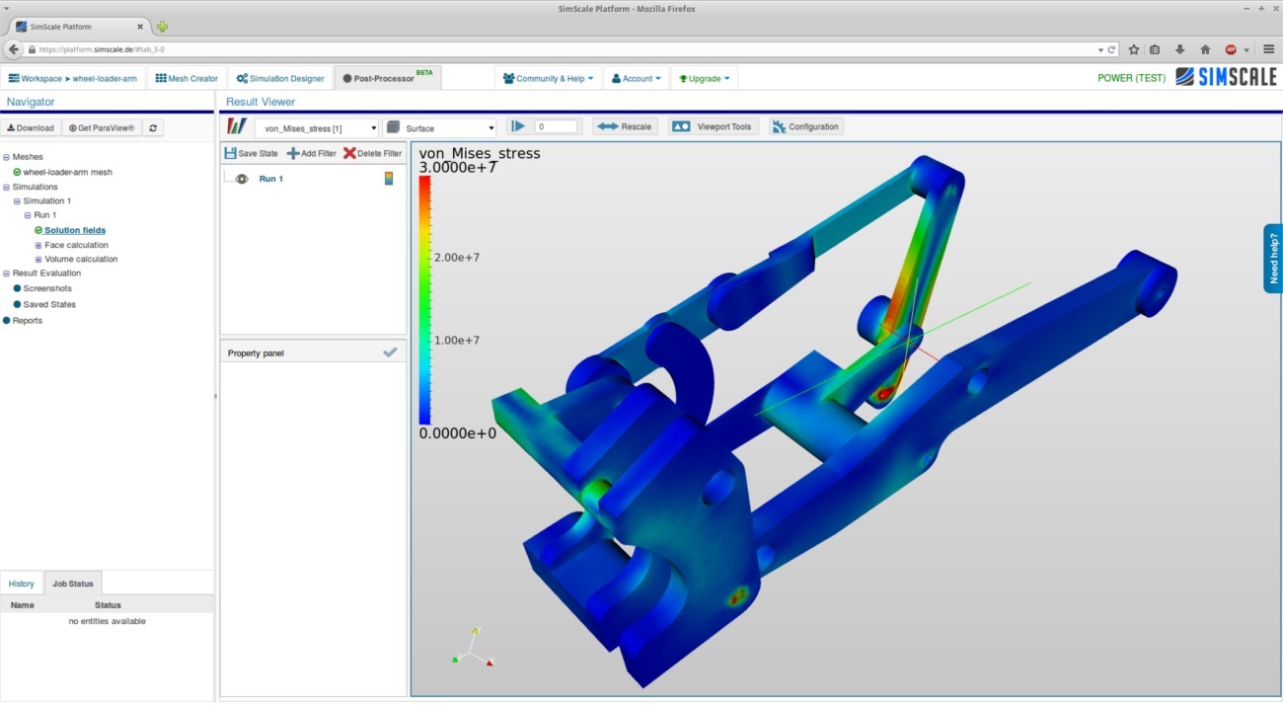Click the Run 1 color legend icon
1283x705 pixels.
(x=389, y=179)
